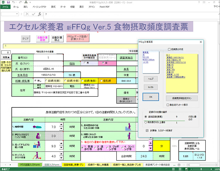Click the Insert Function fx icon
Viewport: 220px width, 171px height.
click(40, 14)
